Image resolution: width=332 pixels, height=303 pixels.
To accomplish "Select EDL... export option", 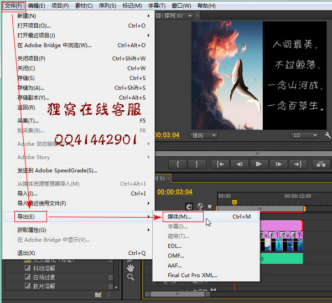I will 206,246.
